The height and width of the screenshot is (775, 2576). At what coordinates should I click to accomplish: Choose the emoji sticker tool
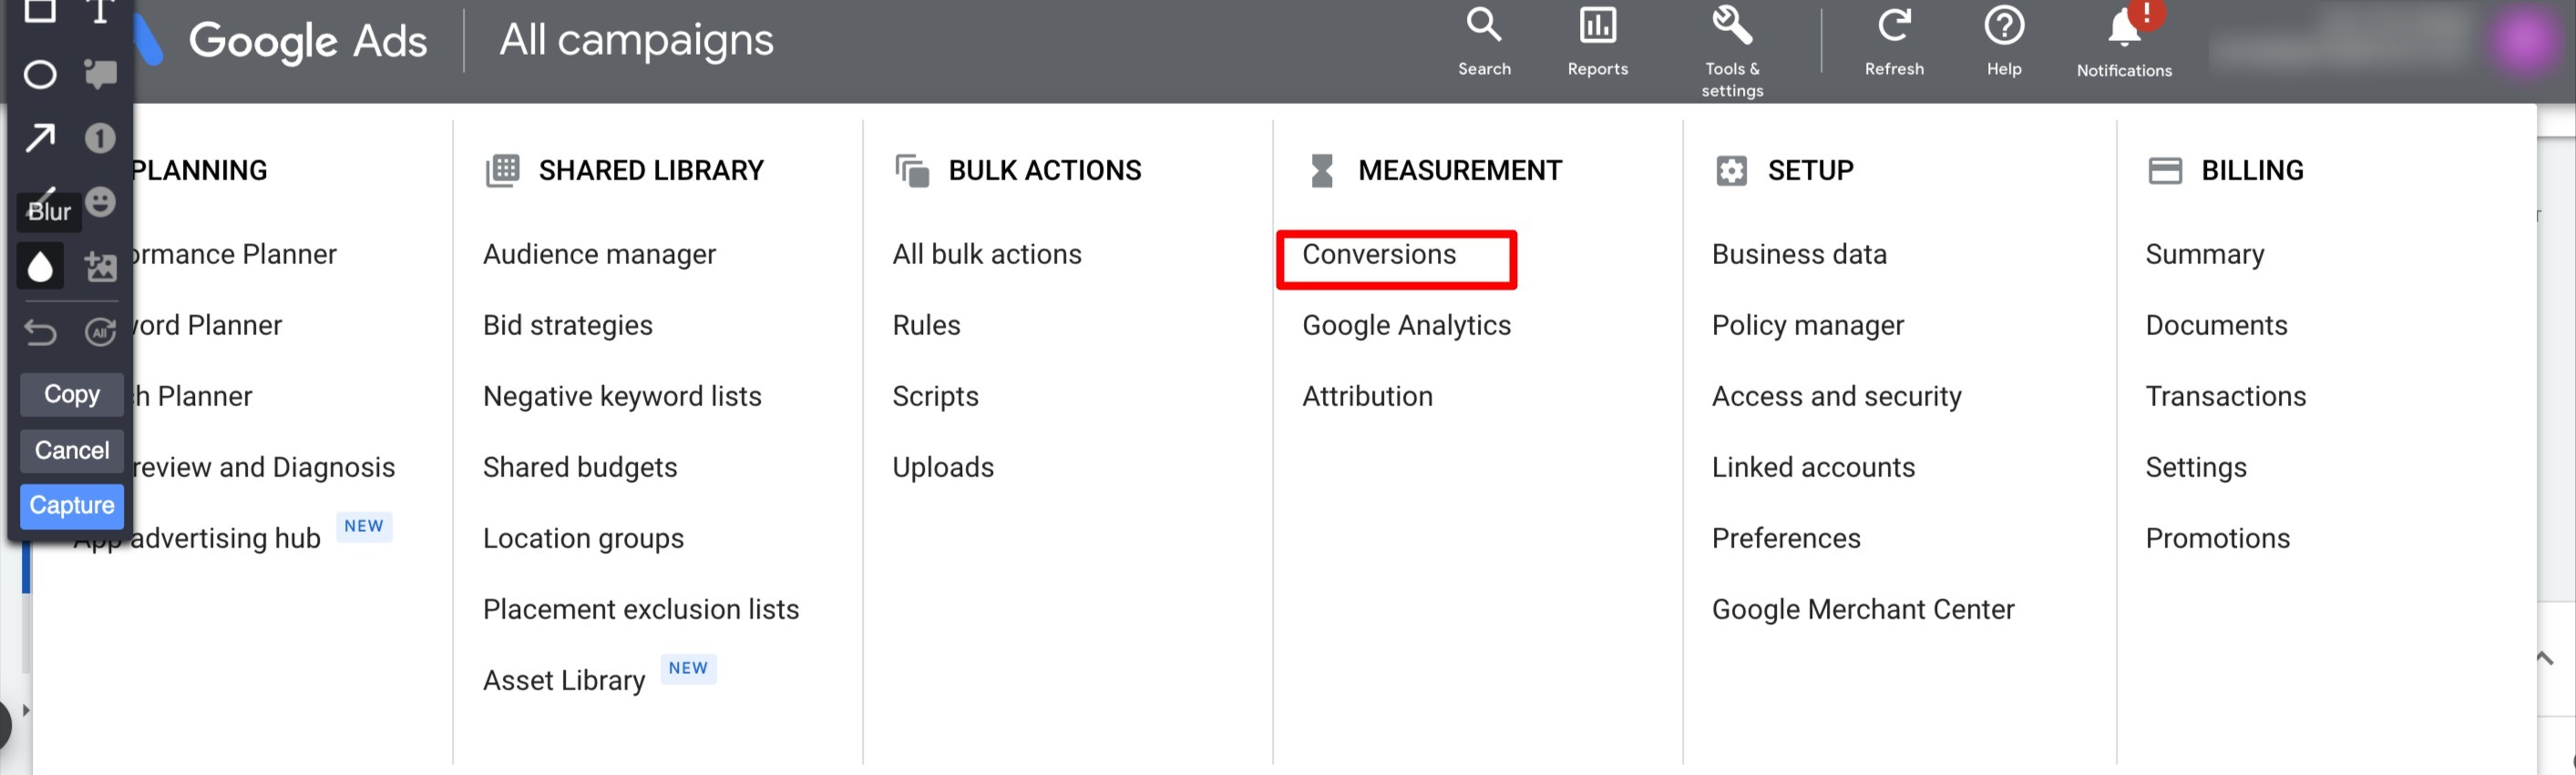(100, 202)
